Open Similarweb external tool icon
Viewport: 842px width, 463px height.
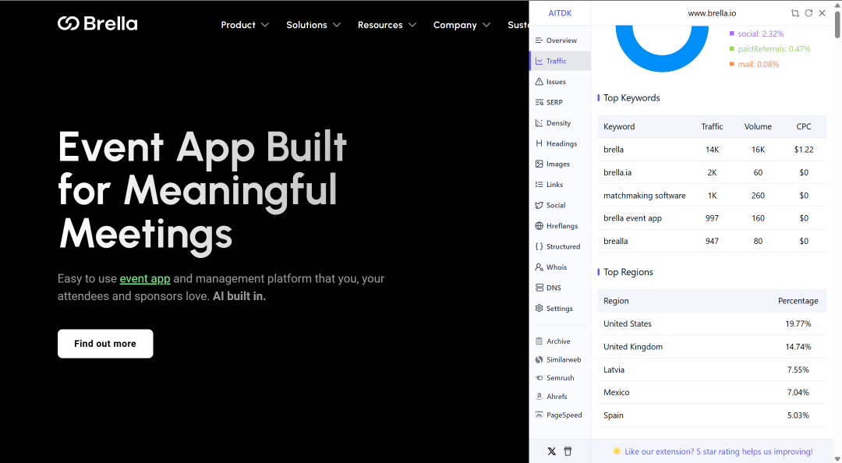(540, 360)
